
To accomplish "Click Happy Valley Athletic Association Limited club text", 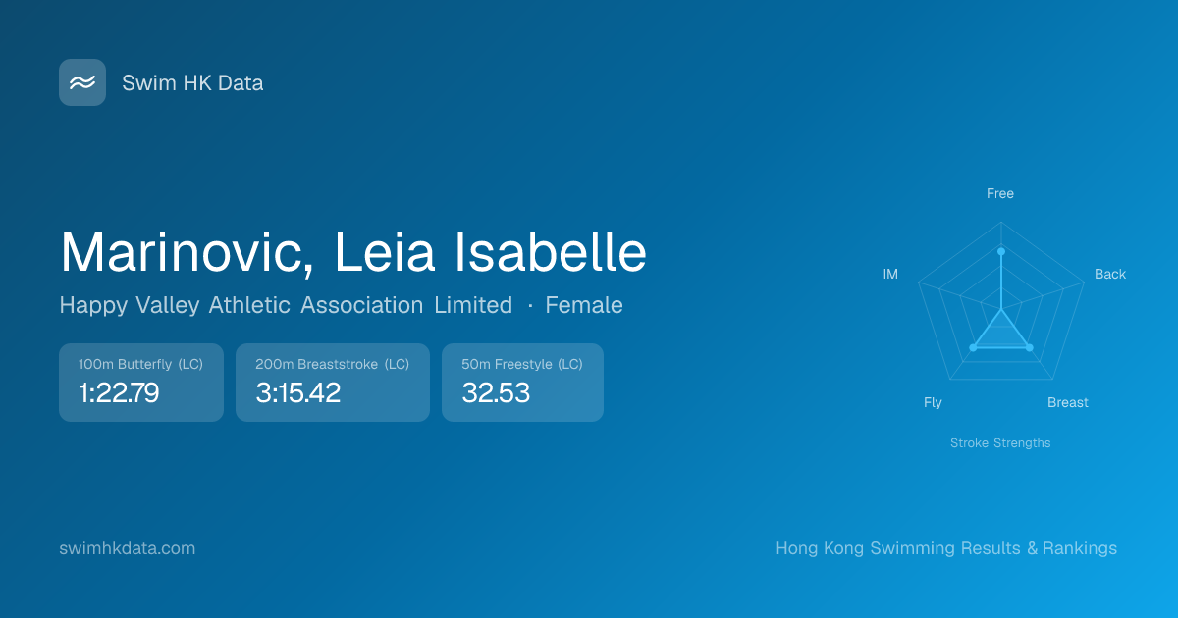I will pyautogui.click(x=286, y=305).
